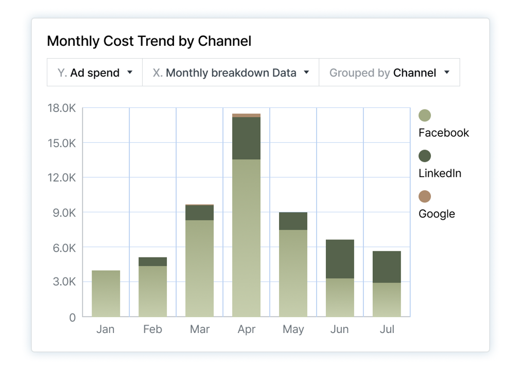This screenshot has height=370, width=521.
Task: Click the chevron beside Grouped by Channel
Action: pos(446,72)
